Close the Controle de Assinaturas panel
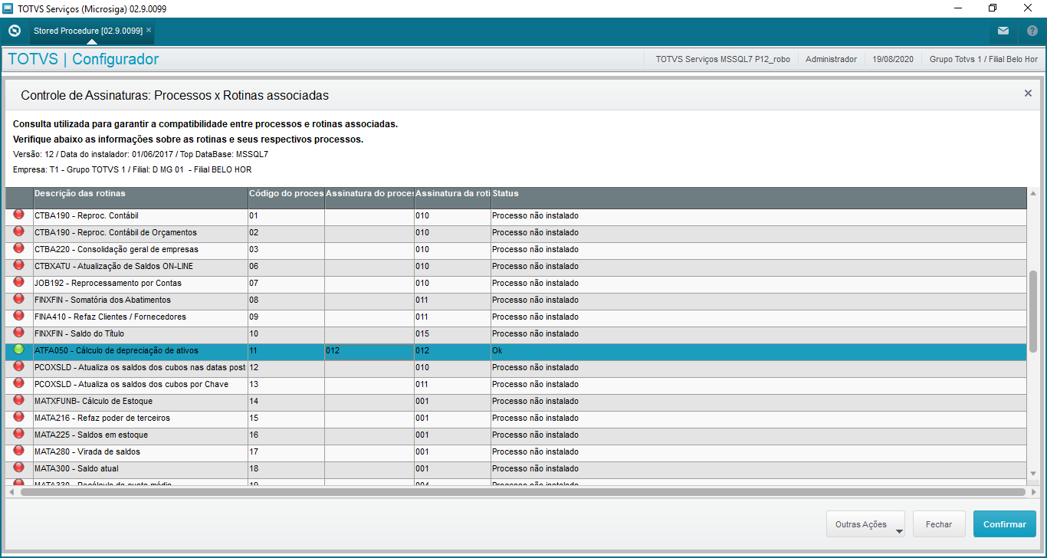1047x558 pixels. click(1028, 94)
